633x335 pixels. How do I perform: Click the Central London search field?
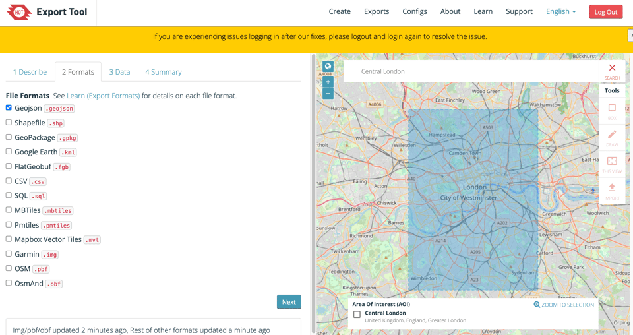(x=471, y=71)
